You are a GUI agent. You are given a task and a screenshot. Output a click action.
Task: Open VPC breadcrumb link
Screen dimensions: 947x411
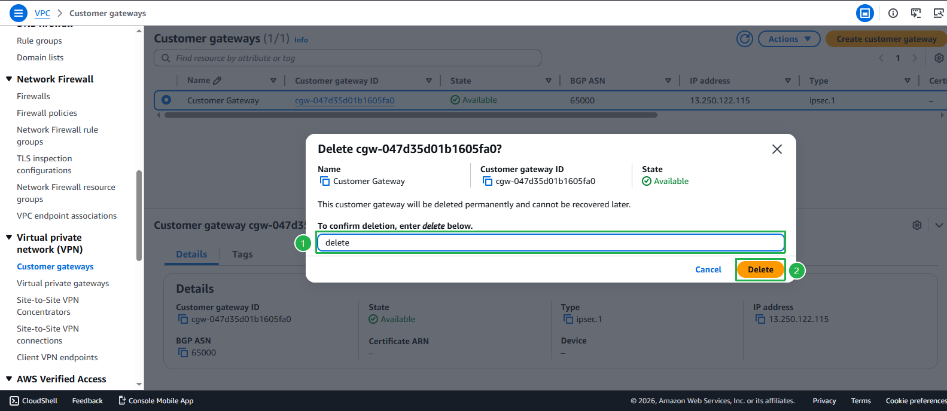(x=42, y=13)
